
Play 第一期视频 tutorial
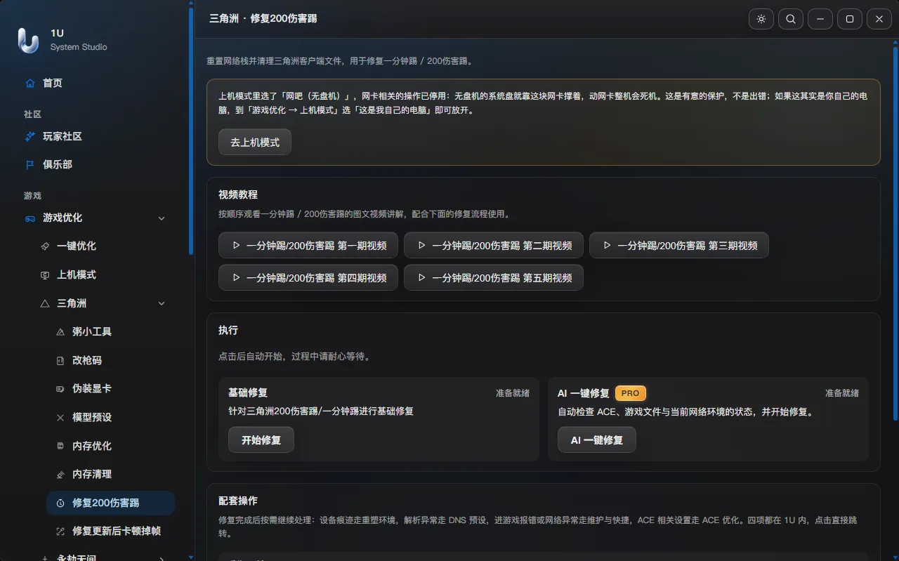pos(308,245)
